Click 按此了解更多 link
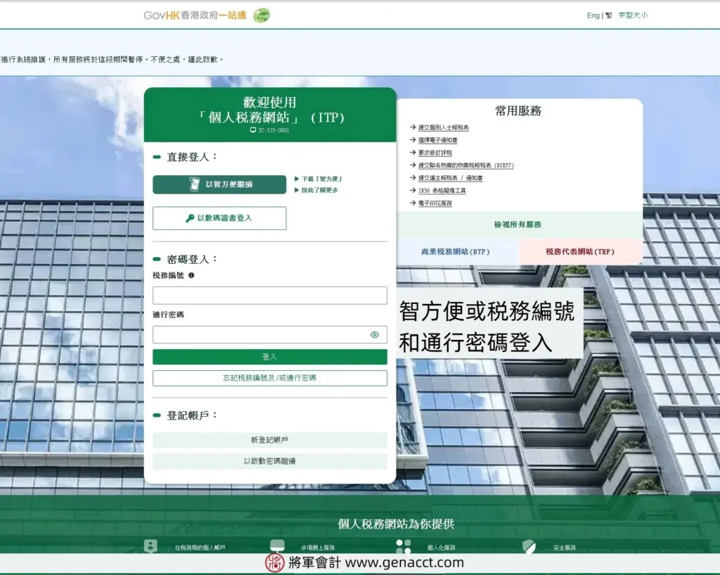720x575 pixels. (x=320, y=190)
